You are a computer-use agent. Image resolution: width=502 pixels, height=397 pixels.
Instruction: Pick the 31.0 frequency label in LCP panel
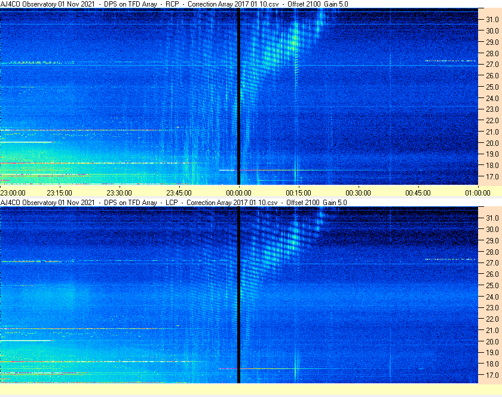coord(492,218)
